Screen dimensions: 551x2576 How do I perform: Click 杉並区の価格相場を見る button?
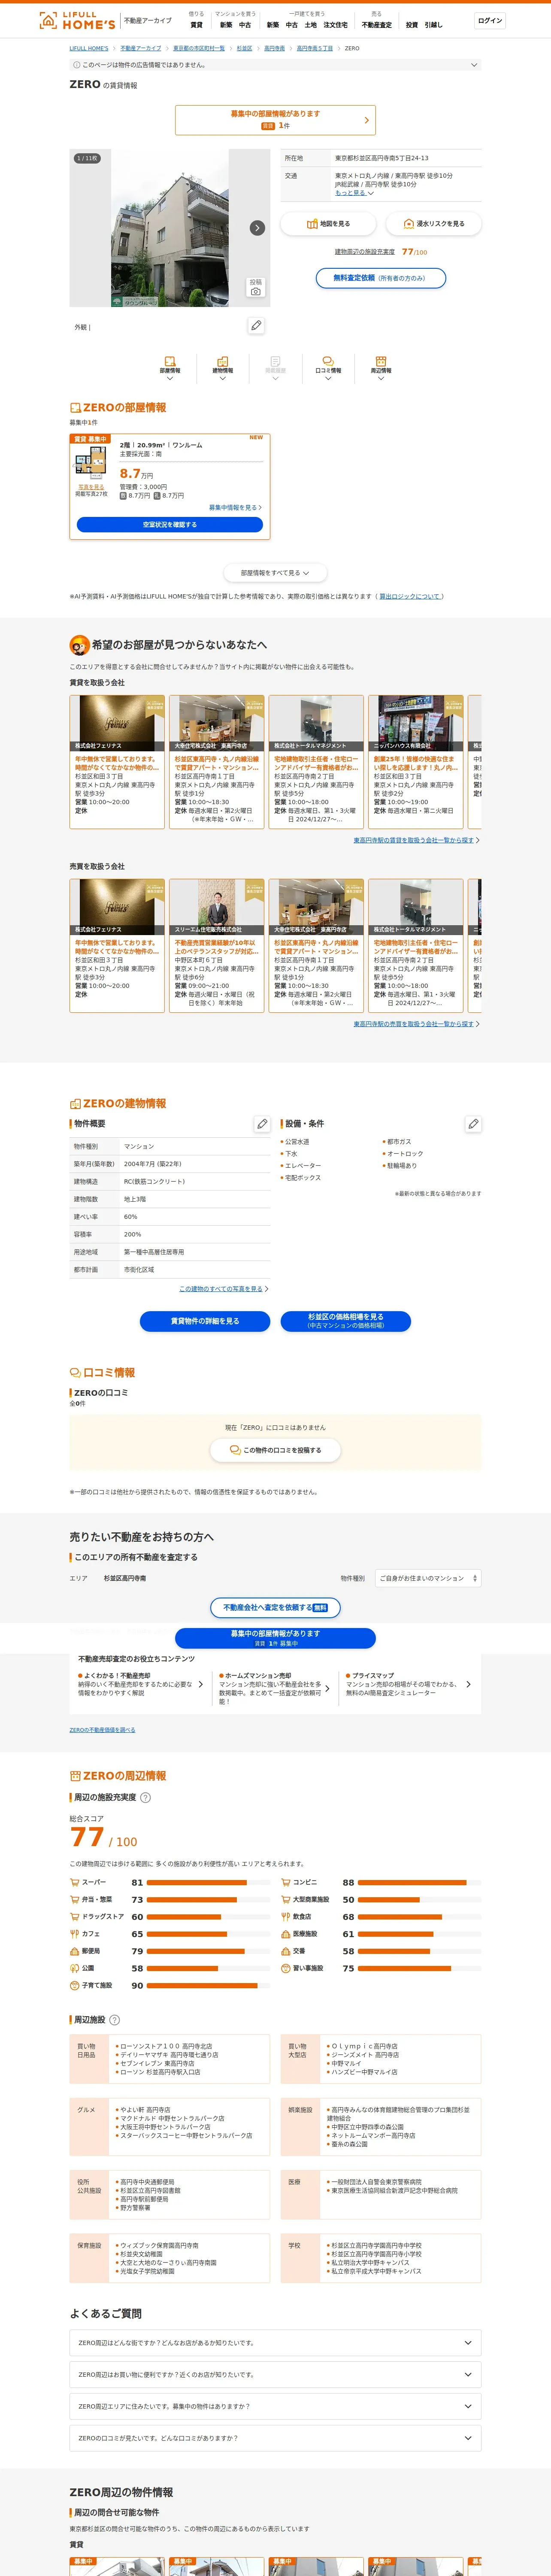(x=346, y=1321)
